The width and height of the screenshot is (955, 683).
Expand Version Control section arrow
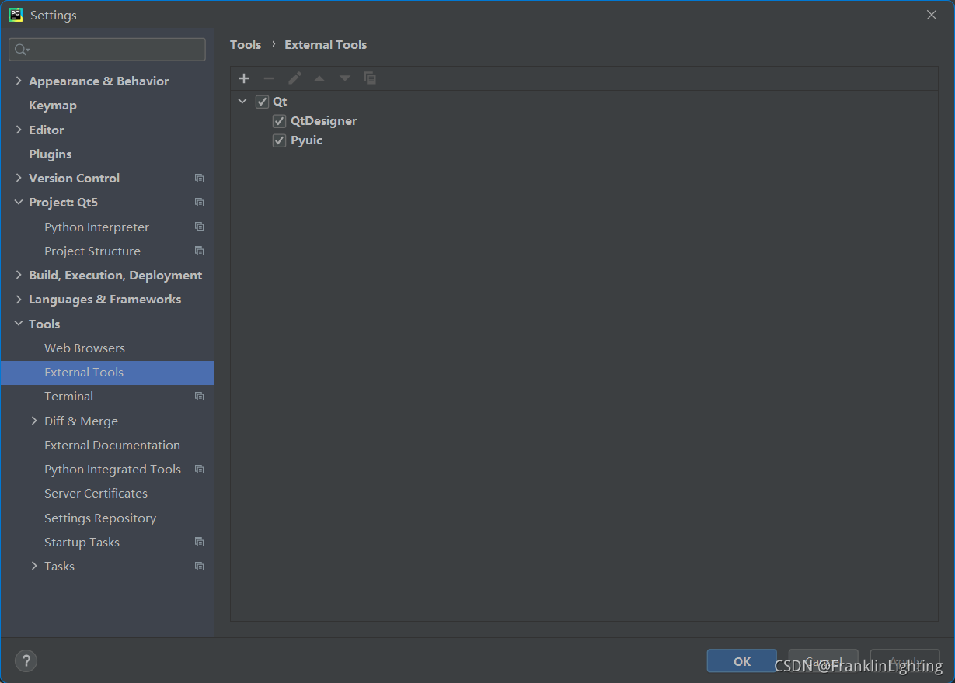tap(19, 179)
